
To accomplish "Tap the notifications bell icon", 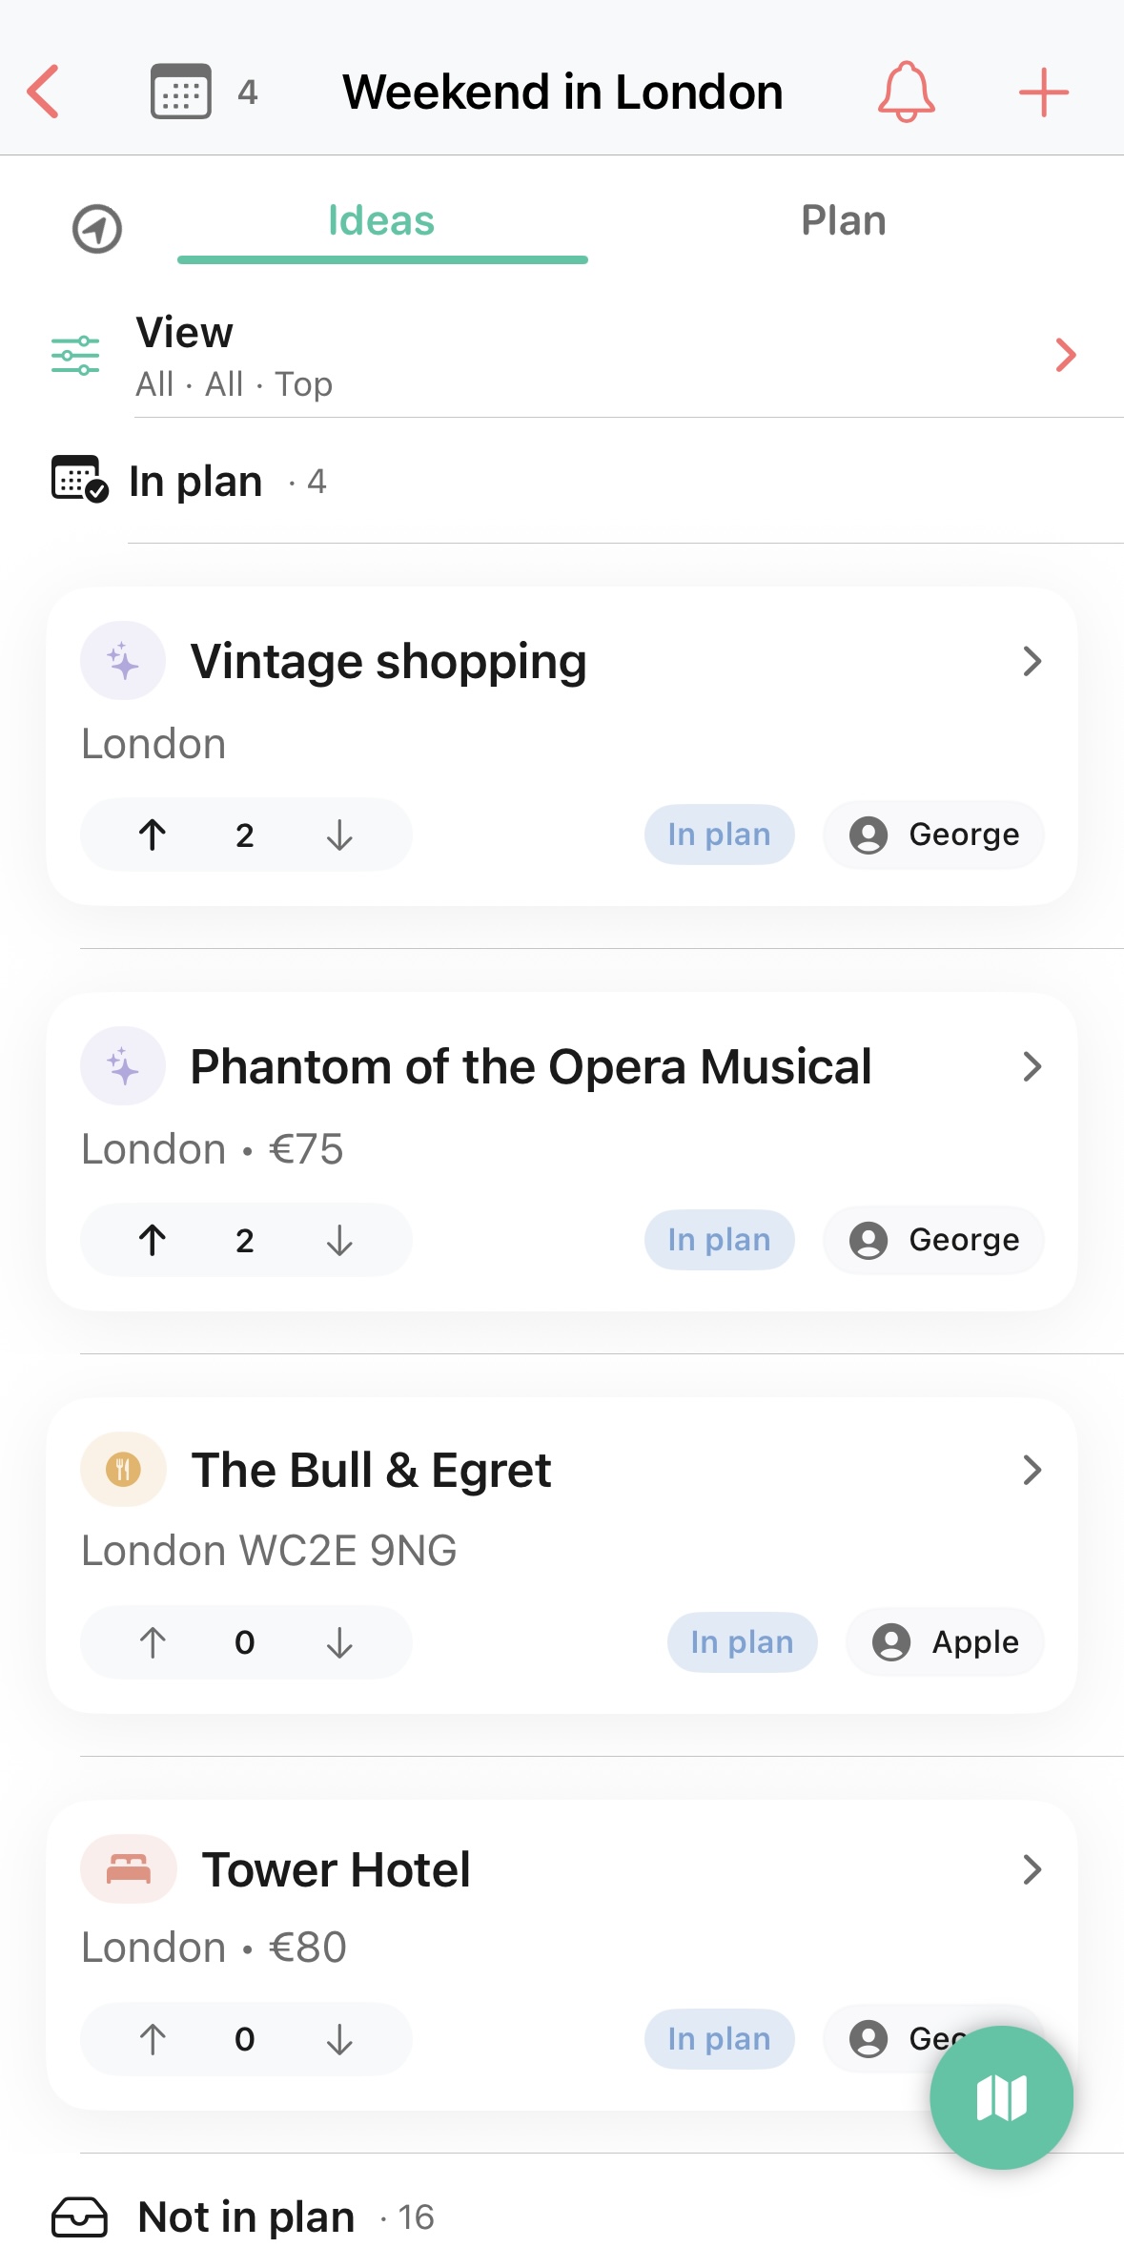I will [906, 93].
